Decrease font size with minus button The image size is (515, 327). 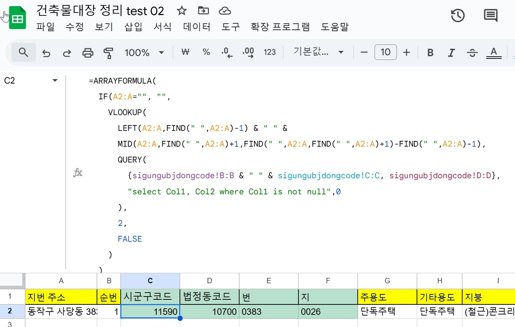tap(364, 52)
